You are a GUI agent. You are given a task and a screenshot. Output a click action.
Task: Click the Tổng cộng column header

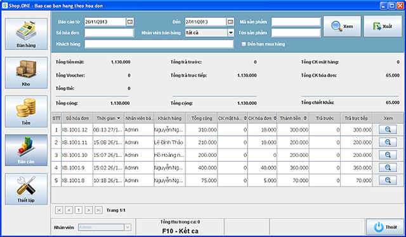pos(202,118)
